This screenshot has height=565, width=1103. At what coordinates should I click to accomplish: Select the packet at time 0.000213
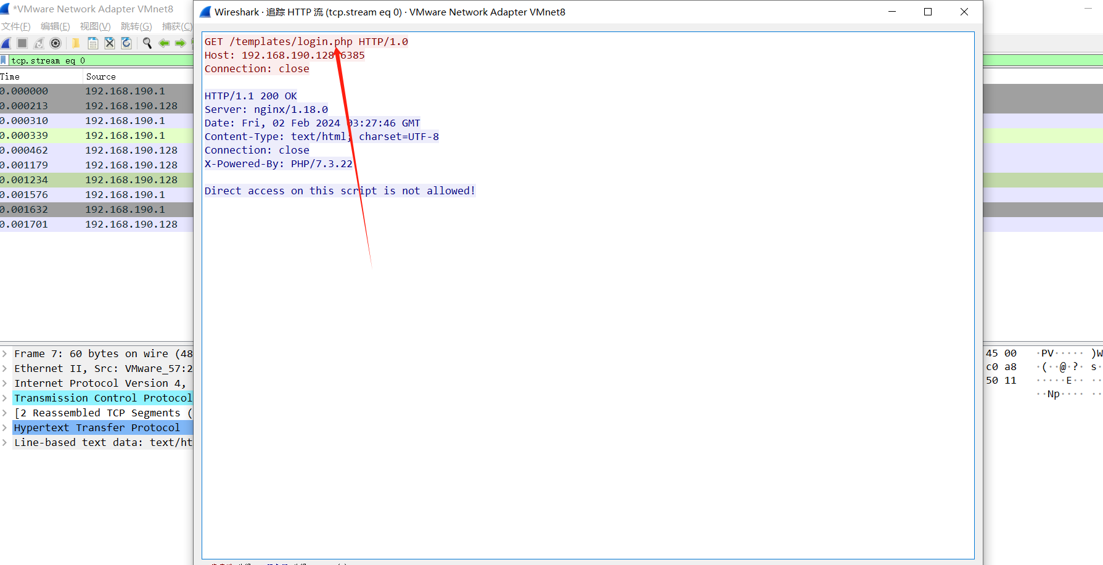pyautogui.click(x=97, y=105)
